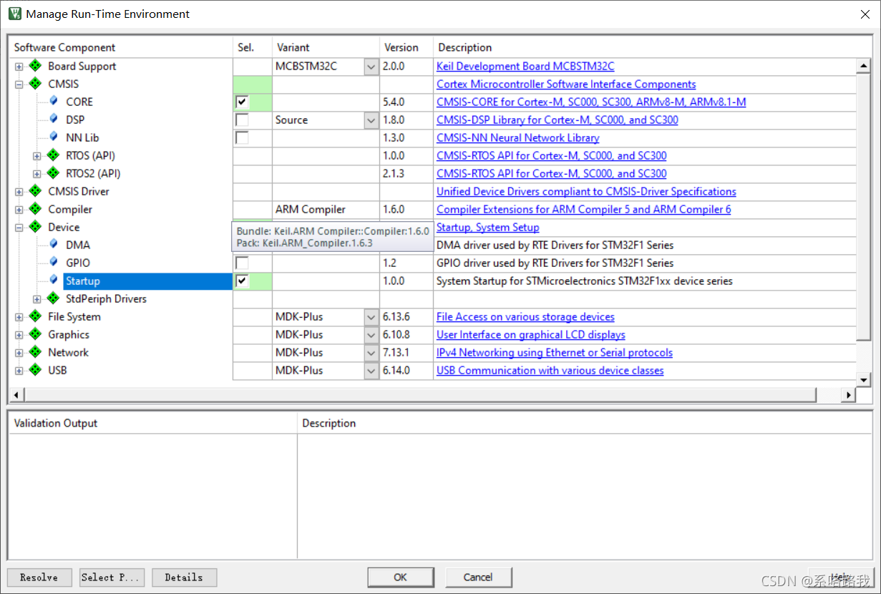881x594 pixels.
Task: Click the Cancel button
Action: (478, 577)
